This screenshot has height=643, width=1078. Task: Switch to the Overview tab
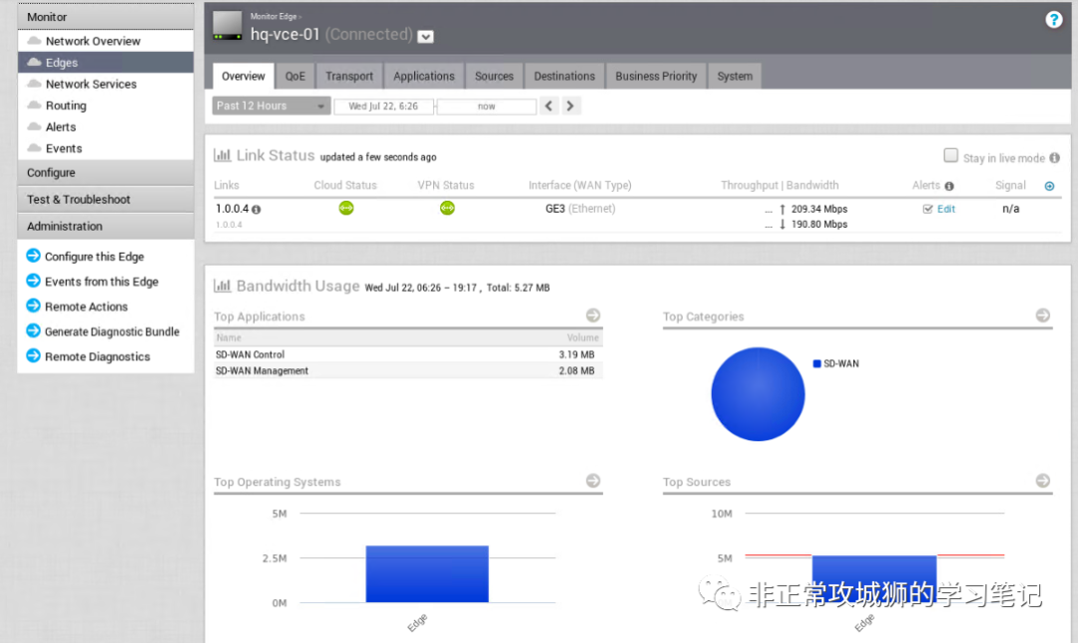click(244, 76)
